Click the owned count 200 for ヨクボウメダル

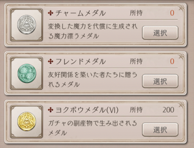168,110
